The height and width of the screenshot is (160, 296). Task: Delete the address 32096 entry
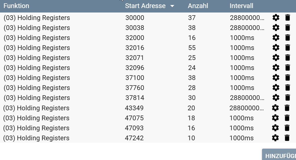(x=288, y=68)
